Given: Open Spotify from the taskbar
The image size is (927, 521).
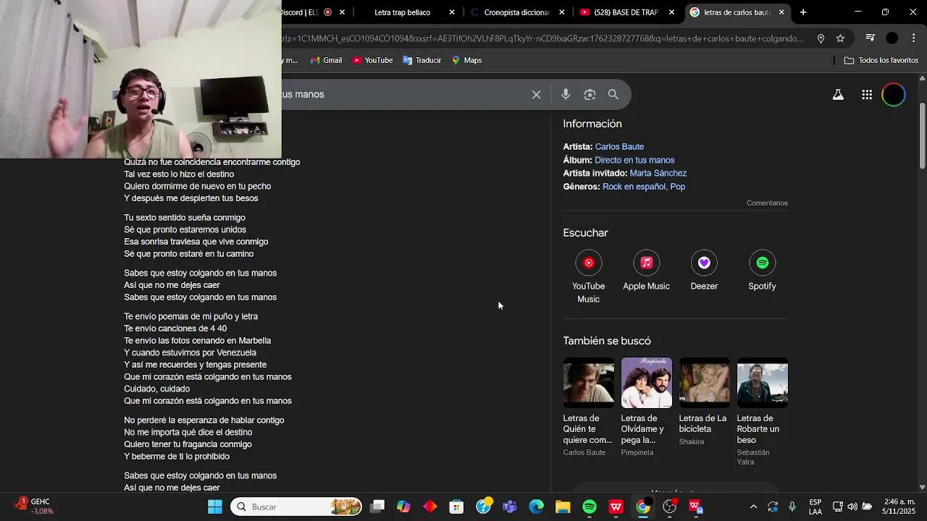Looking at the screenshot, I should click(590, 507).
